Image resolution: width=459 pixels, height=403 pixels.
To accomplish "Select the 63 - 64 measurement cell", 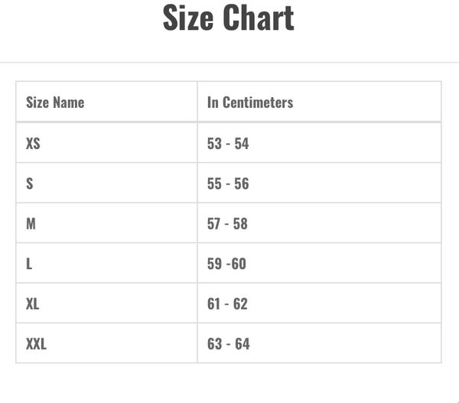I will (x=228, y=344).
